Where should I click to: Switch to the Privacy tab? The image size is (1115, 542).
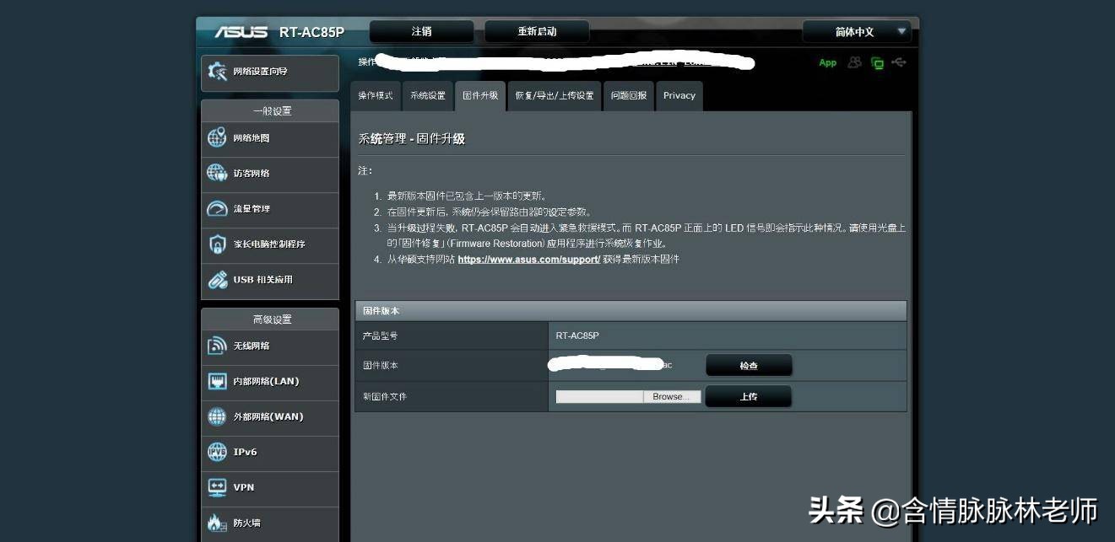(679, 95)
